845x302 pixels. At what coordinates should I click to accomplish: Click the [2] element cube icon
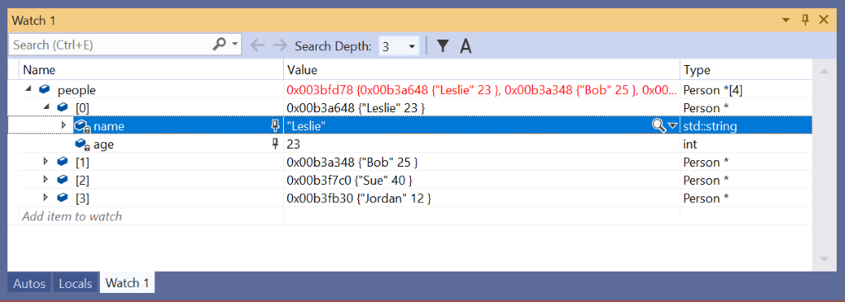coord(63,180)
